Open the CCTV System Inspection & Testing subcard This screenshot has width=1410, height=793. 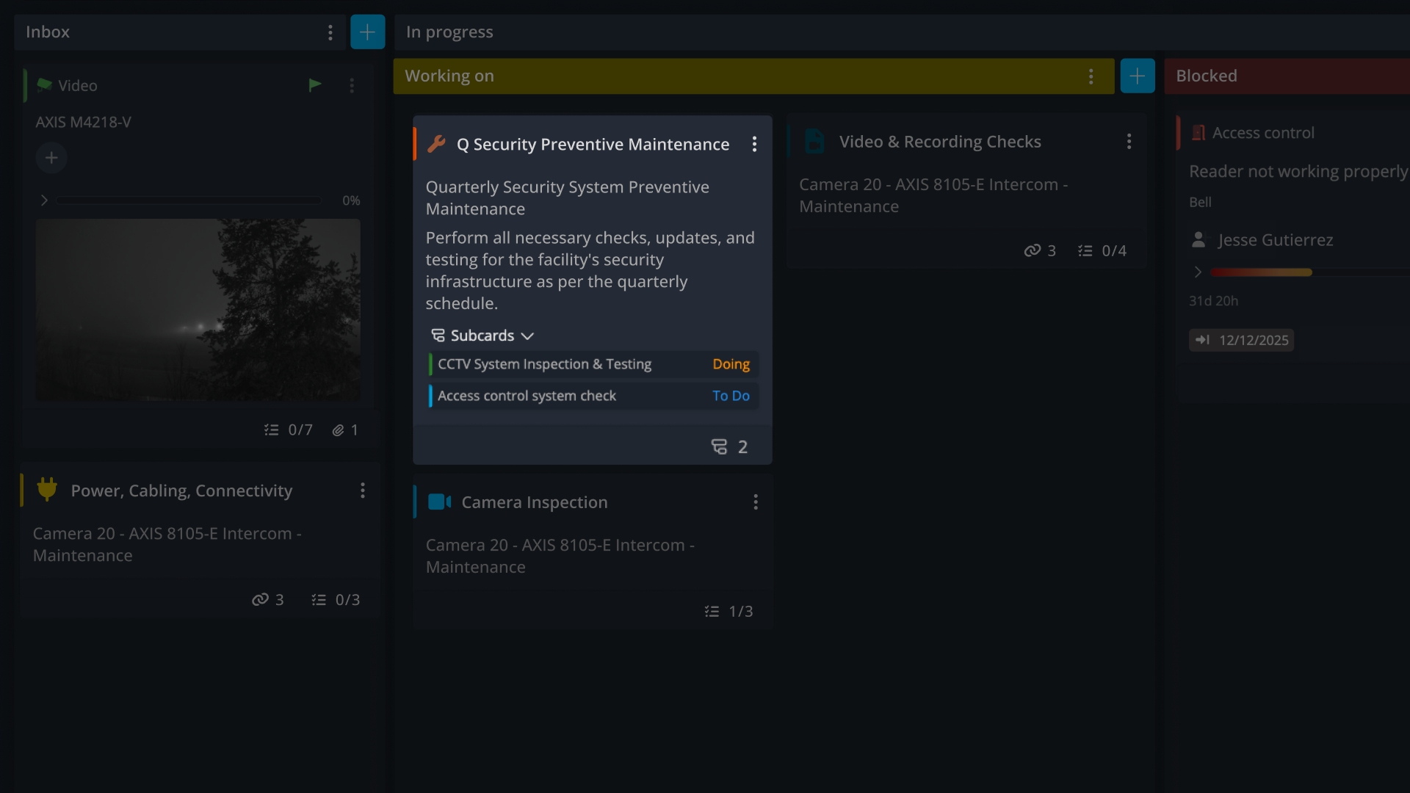pyautogui.click(x=544, y=364)
